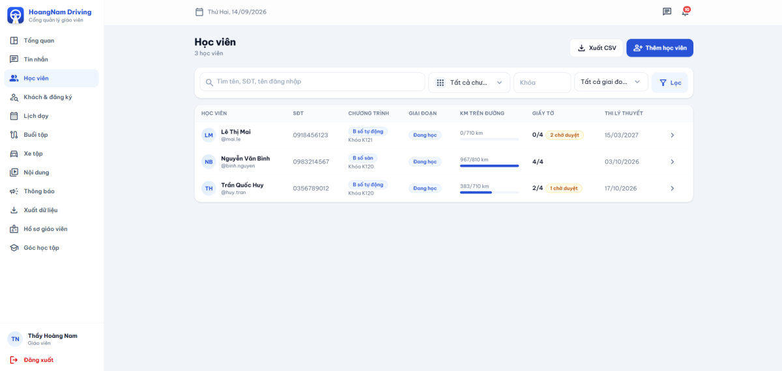Click the Thông báo megaphone icon
The width and height of the screenshot is (782, 371).
tap(14, 191)
